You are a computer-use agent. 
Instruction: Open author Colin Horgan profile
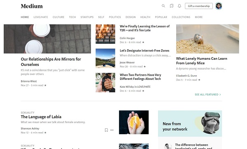(x=127, y=38)
